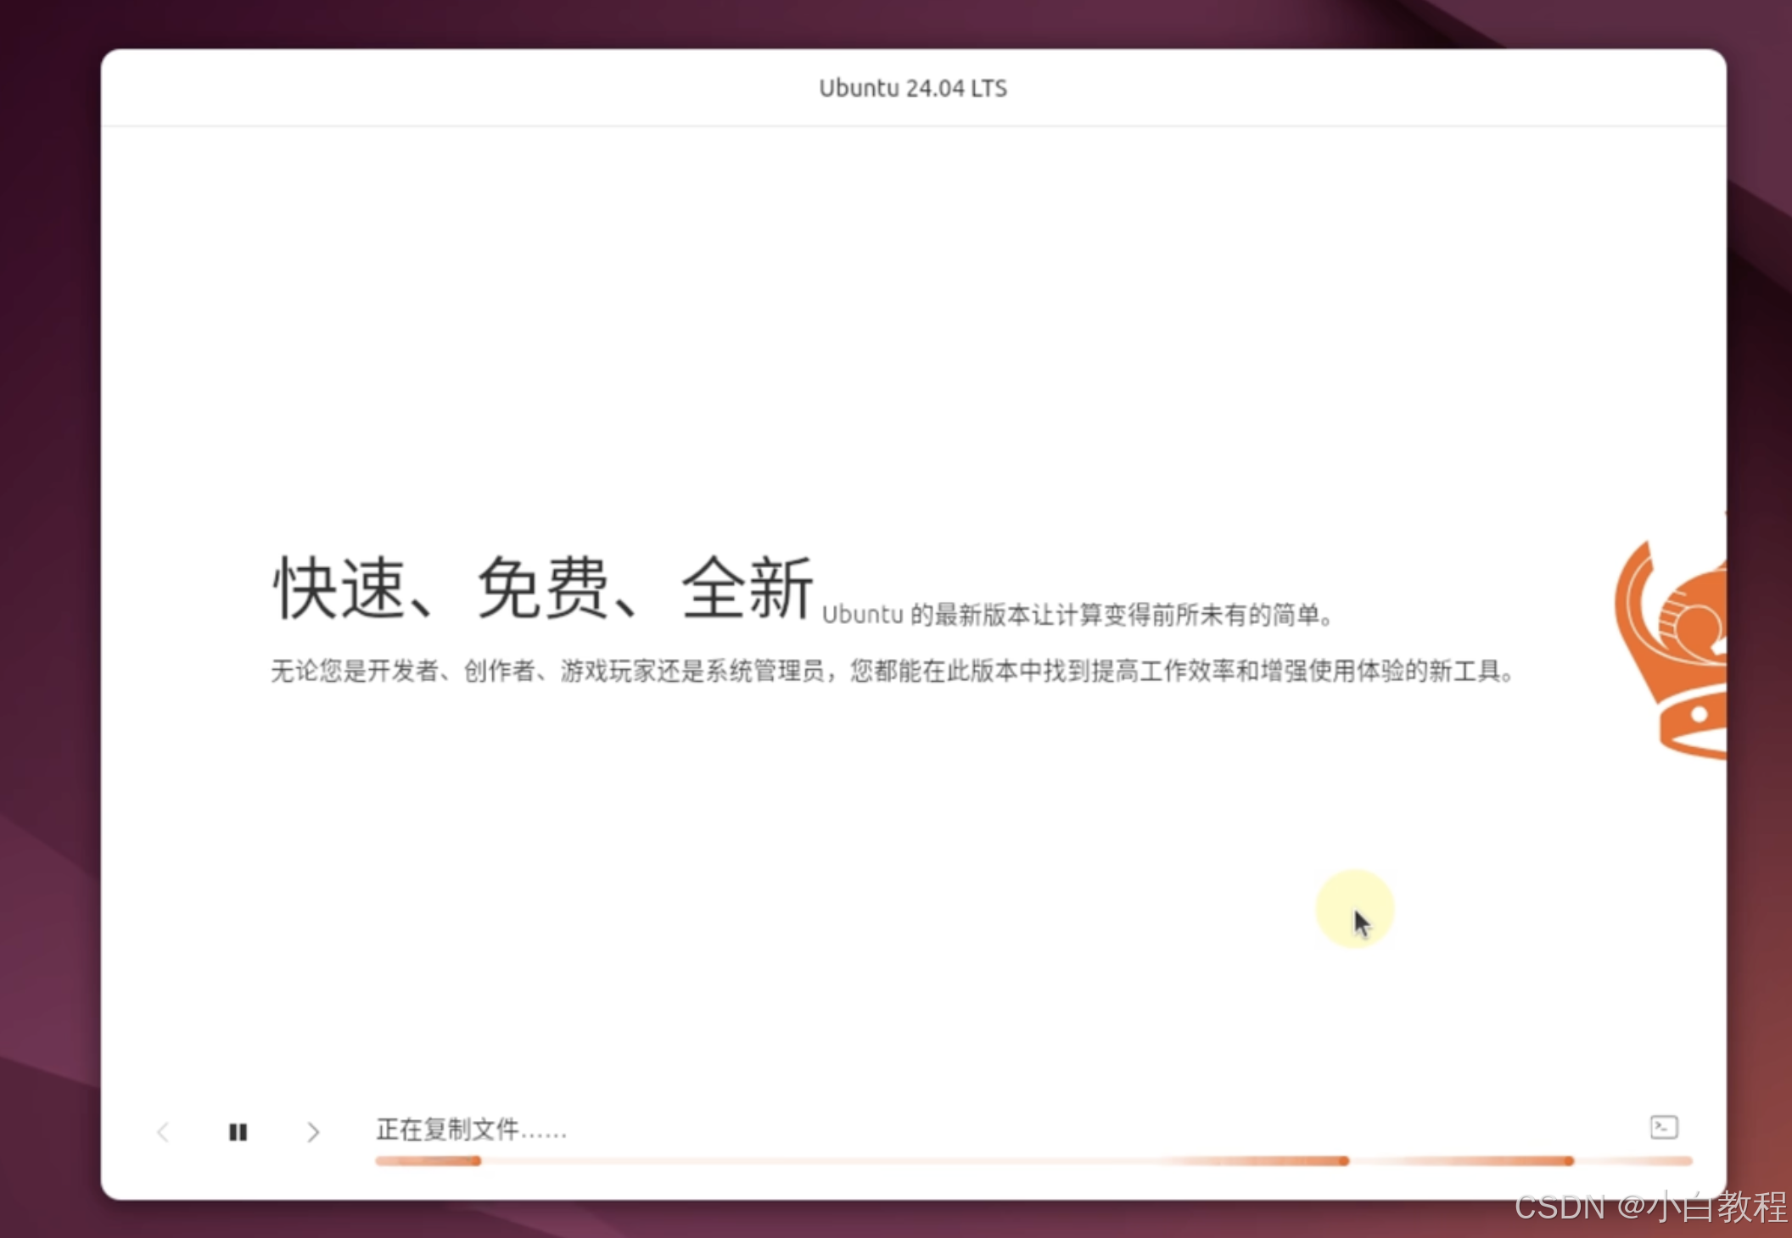Click the 'Ubuntu 24.04 LTS' window title
Screen dimensions: 1792x1238
(913, 88)
